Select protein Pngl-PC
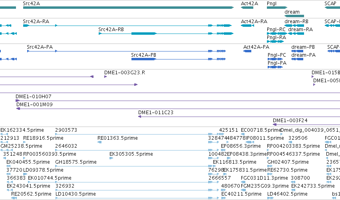This screenshot has width=340, height=200. click(x=275, y=59)
